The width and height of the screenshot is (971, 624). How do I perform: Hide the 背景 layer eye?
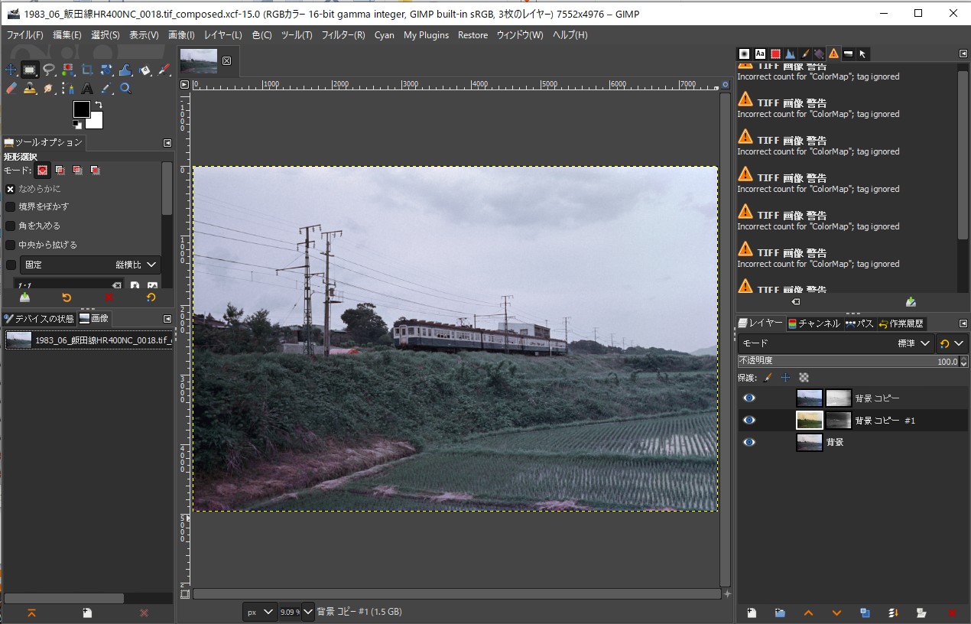click(x=749, y=442)
